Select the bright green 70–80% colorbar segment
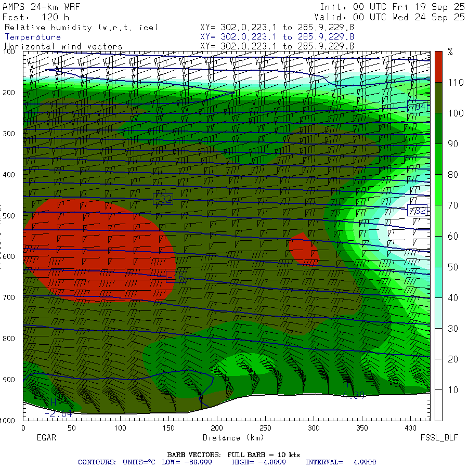468x468 pixels. (x=438, y=190)
